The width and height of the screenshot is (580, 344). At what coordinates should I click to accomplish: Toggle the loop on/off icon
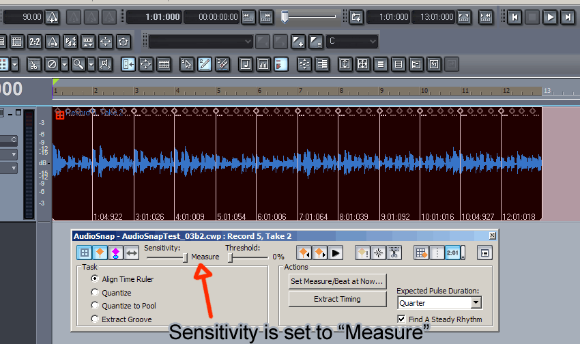[x=356, y=17]
